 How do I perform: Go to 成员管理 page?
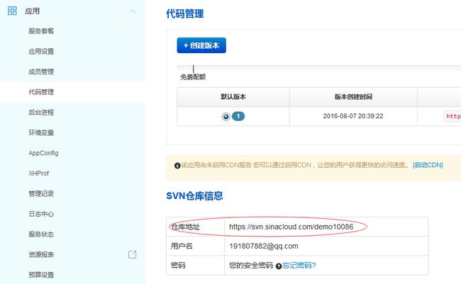tap(41, 72)
